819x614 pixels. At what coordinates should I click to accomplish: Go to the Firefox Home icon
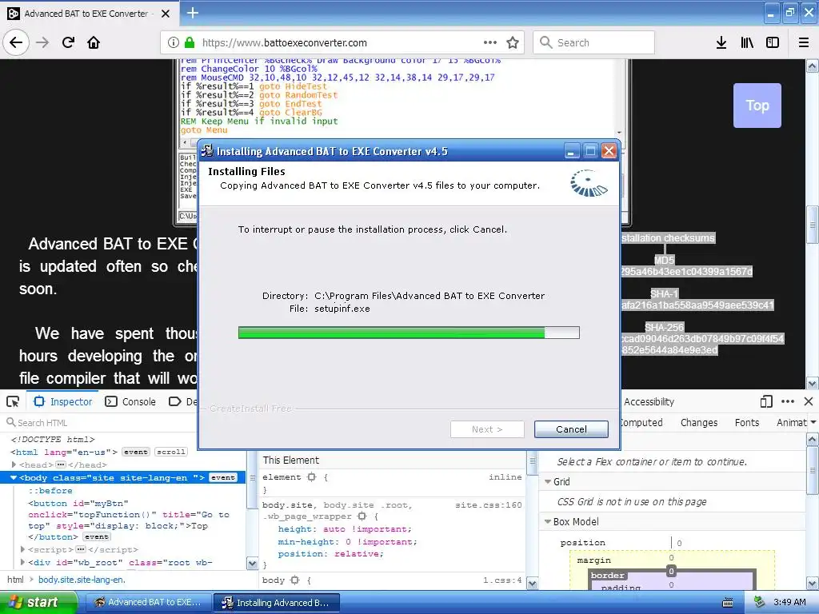pyautogui.click(x=94, y=42)
